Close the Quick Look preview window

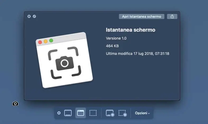tap(29, 16)
